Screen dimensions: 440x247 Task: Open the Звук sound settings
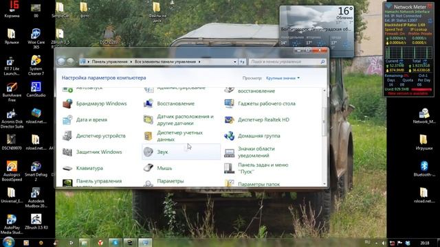[181, 152]
